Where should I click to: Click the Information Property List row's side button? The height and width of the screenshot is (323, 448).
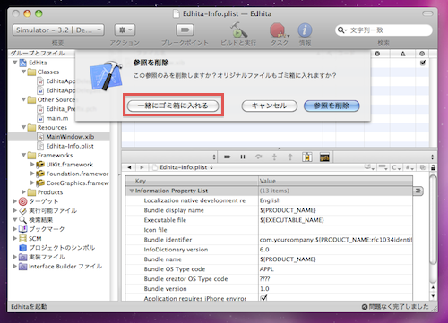418,191
